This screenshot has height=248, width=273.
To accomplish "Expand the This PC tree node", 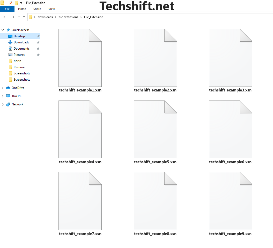I will 3,96.
